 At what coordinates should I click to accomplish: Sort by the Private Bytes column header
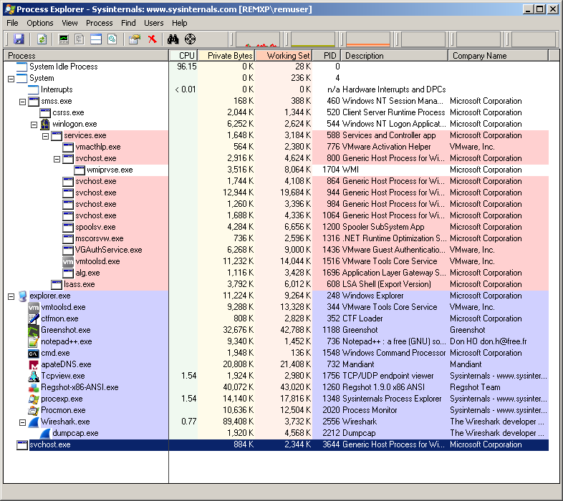(x=226, y=56)
